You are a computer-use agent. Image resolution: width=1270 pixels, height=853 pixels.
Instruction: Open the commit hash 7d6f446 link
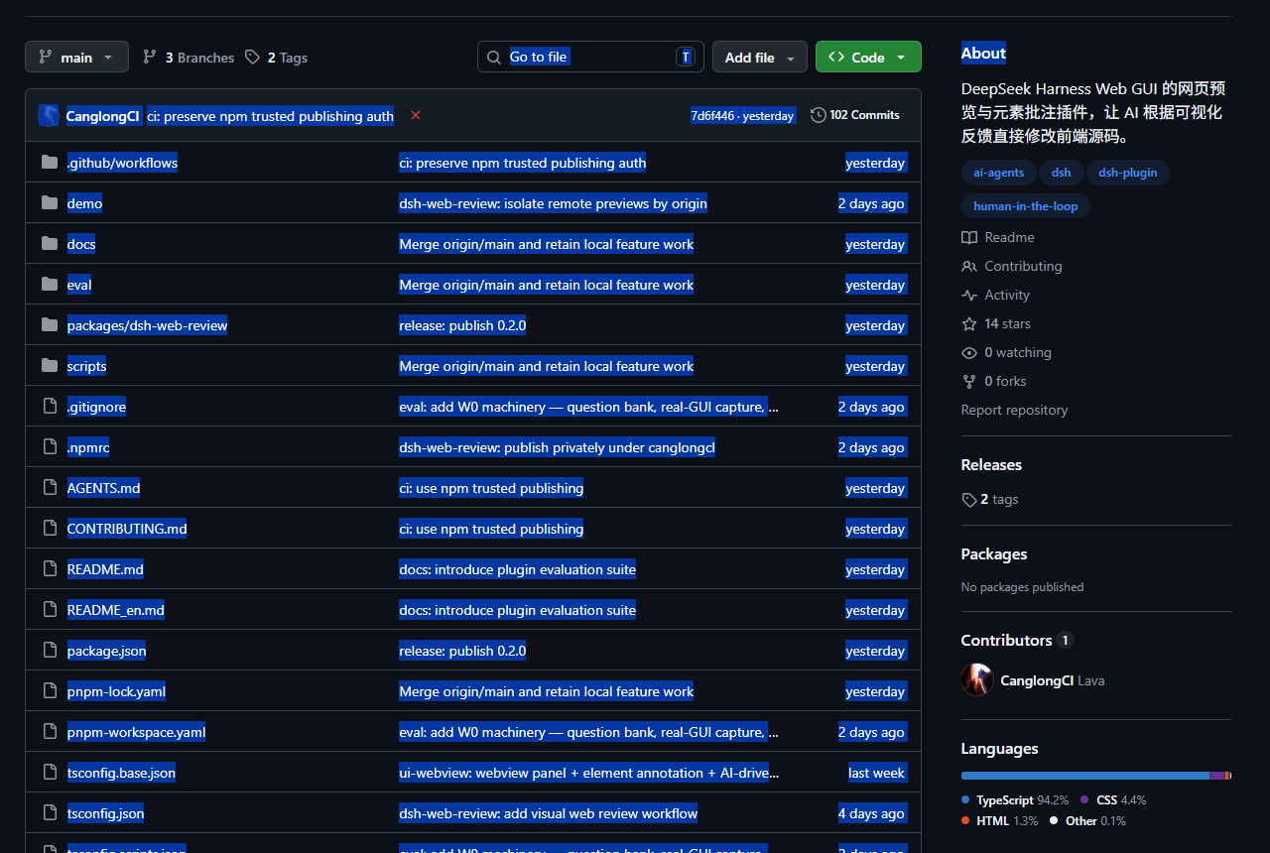[712, 116]
